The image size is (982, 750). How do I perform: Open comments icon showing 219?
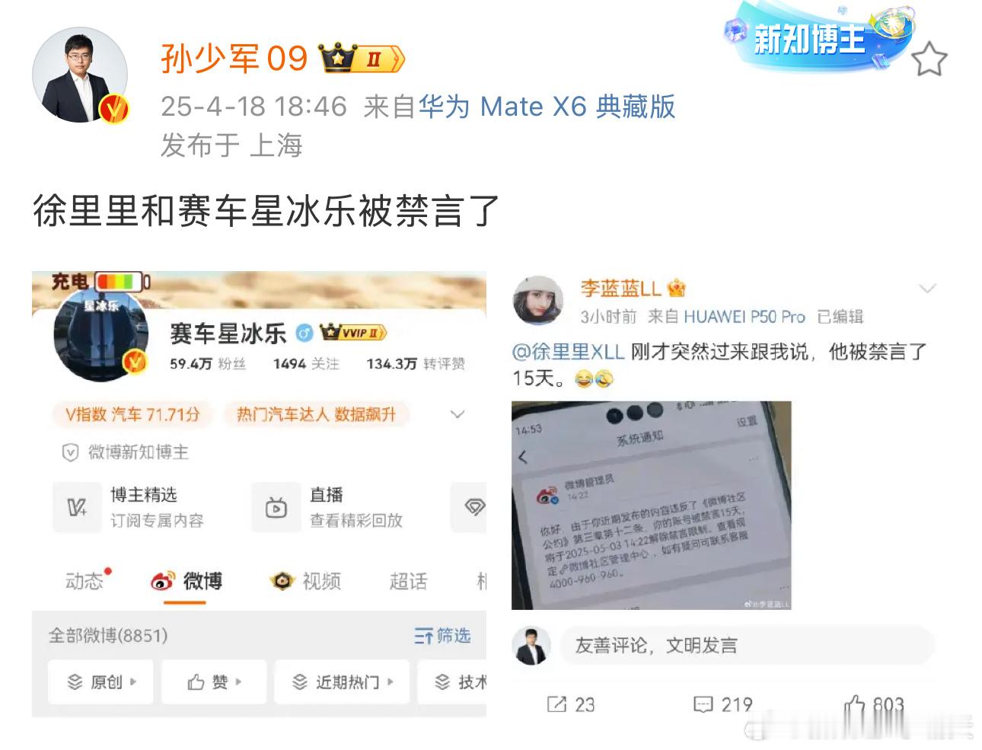pos(703,704)
